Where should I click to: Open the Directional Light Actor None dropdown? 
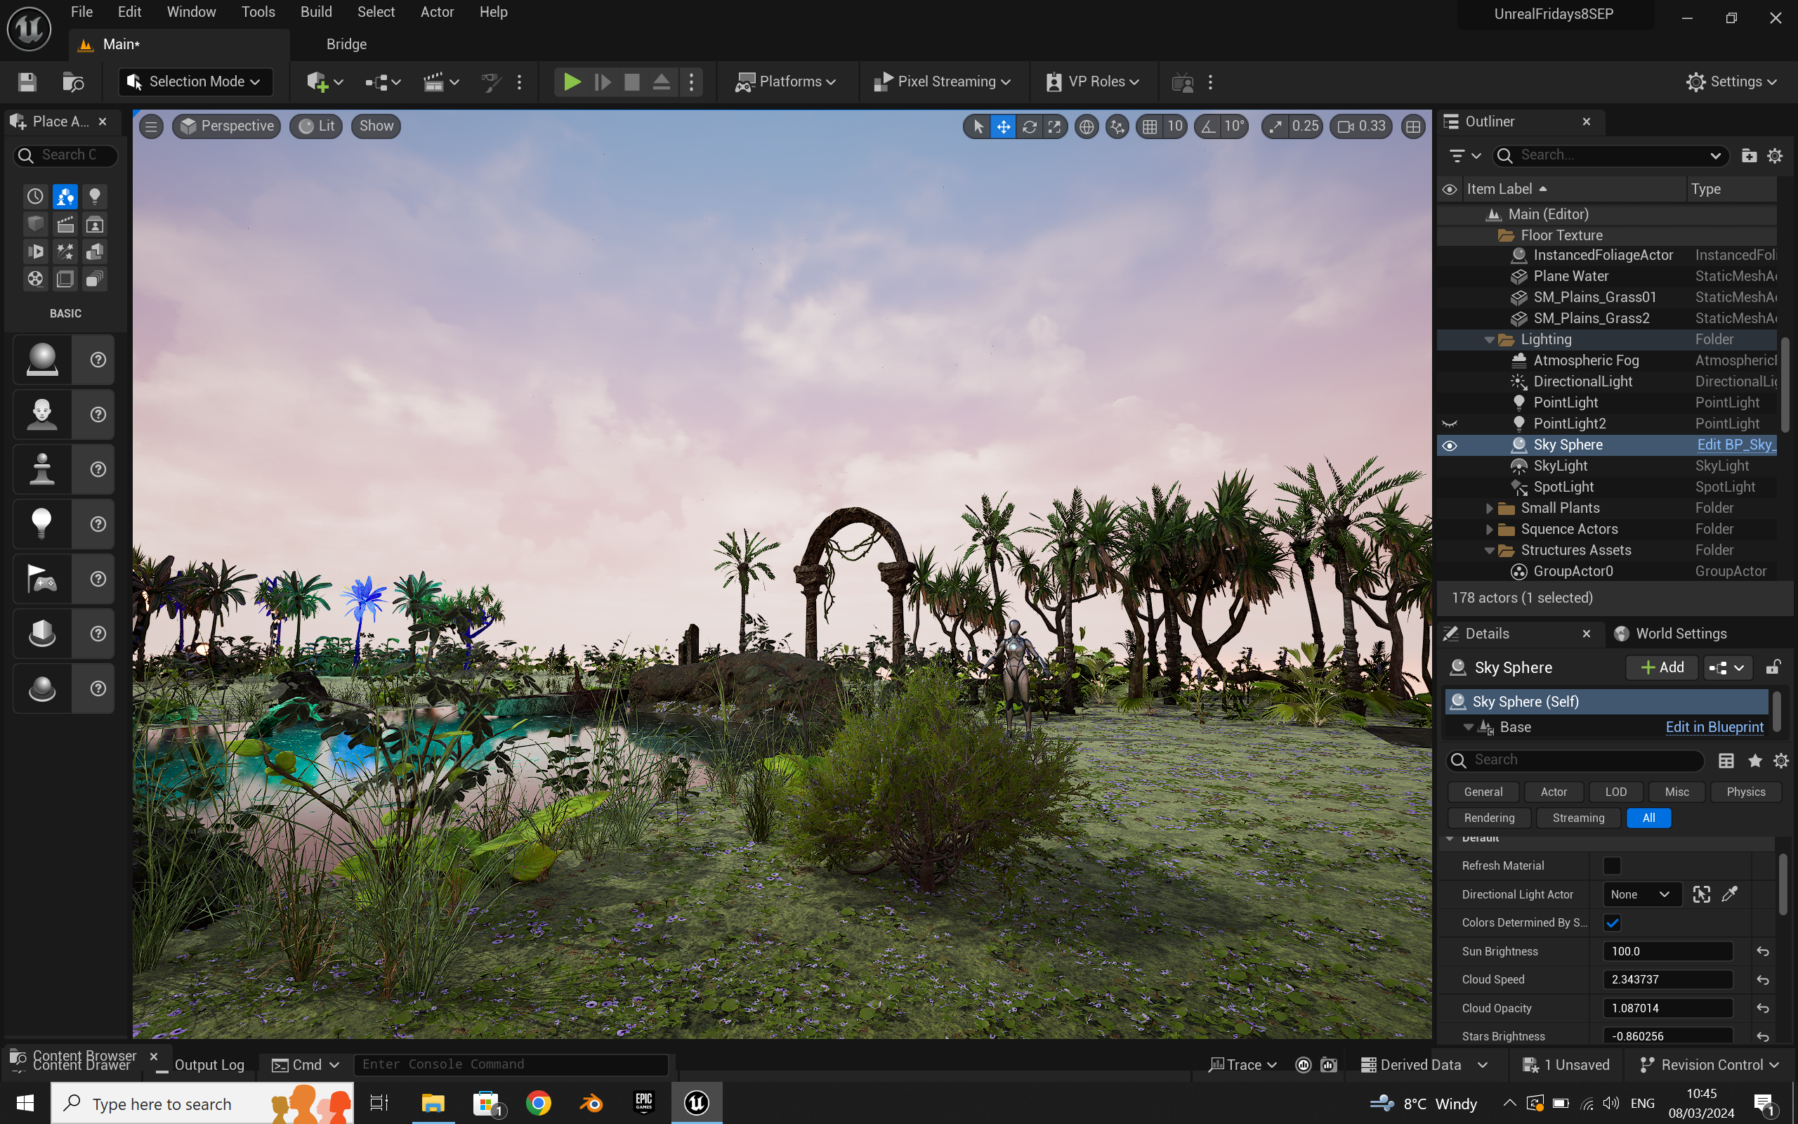pyautogui.click(x=1640, y=894)
